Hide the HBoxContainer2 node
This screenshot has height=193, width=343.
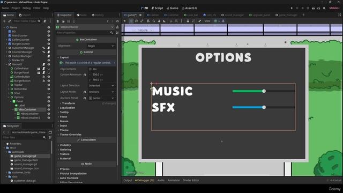pos(49,118)
